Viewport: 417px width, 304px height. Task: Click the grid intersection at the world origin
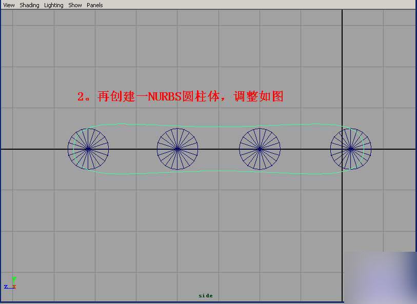[343, 149]
